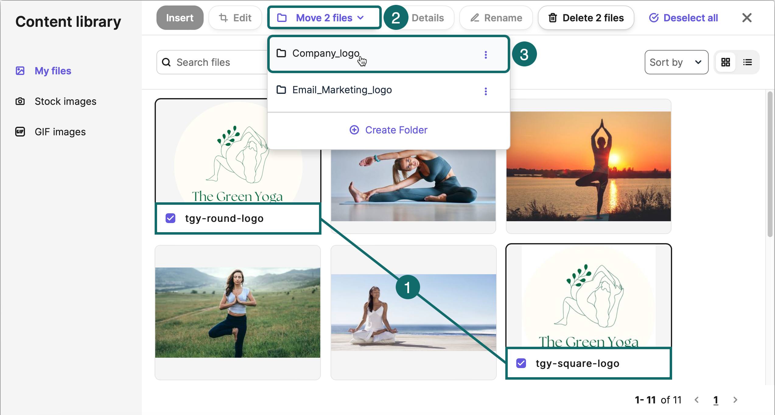Uncheck tgy-square-logo checkbox
This screenshot has width=775, height=415.
521,363
